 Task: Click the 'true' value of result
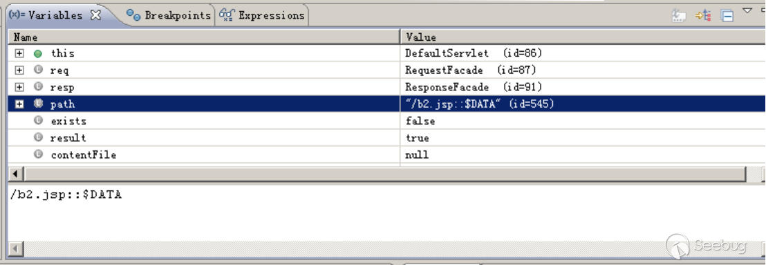(x=417, y=138)
